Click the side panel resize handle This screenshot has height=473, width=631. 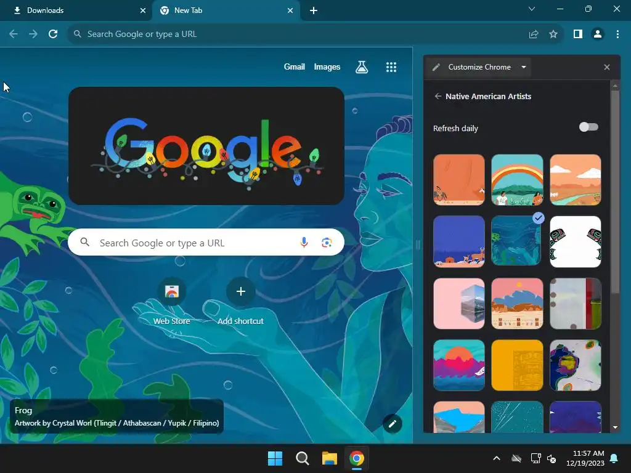(418, 245)
